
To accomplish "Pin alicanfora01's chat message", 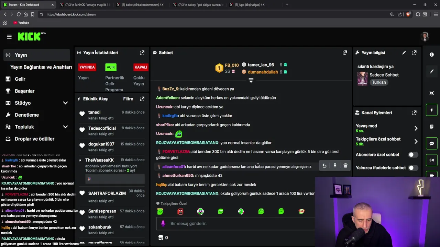I will tap(335, 166).
